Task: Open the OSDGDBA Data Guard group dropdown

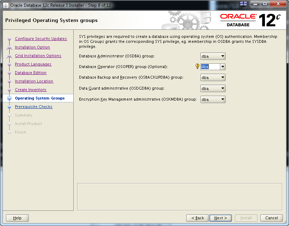Action: [213, 89]
